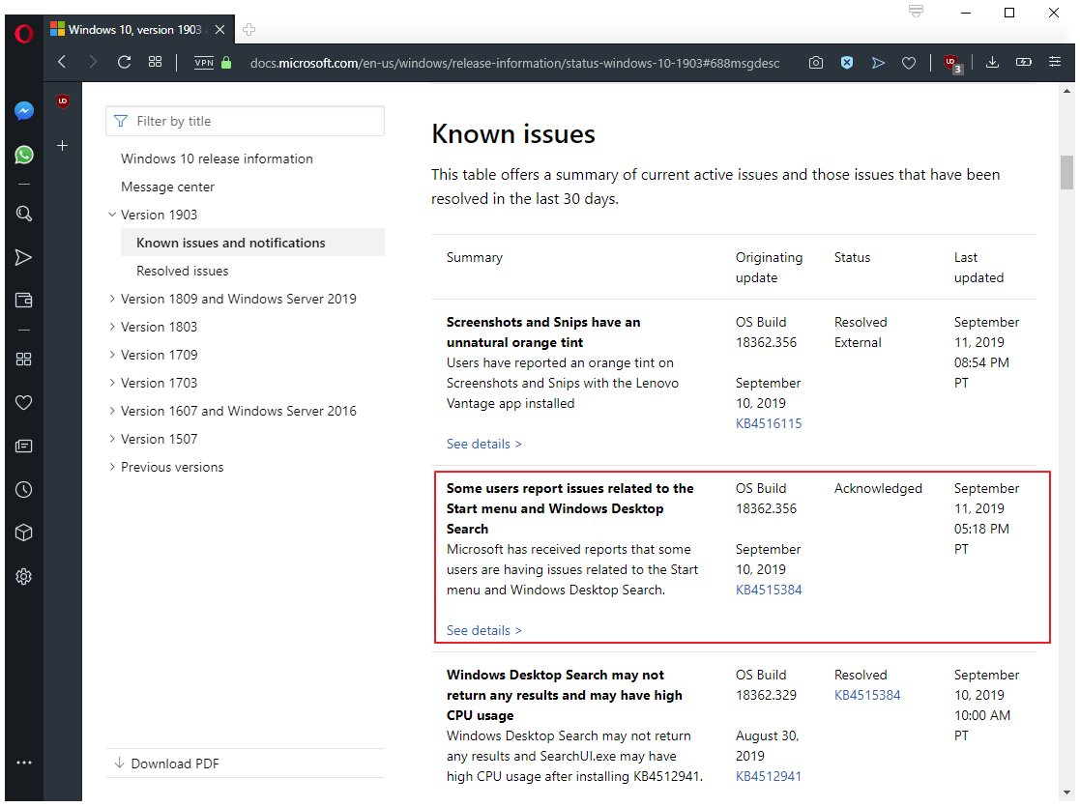Take a snapshot with the camera icon
This screenshot has width=1080, height=807.
click(815, 62)
